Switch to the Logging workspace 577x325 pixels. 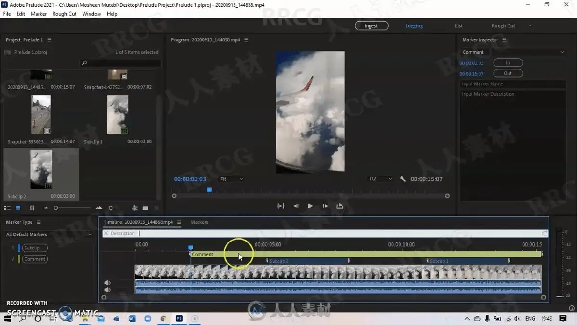[x=414, y=26]
